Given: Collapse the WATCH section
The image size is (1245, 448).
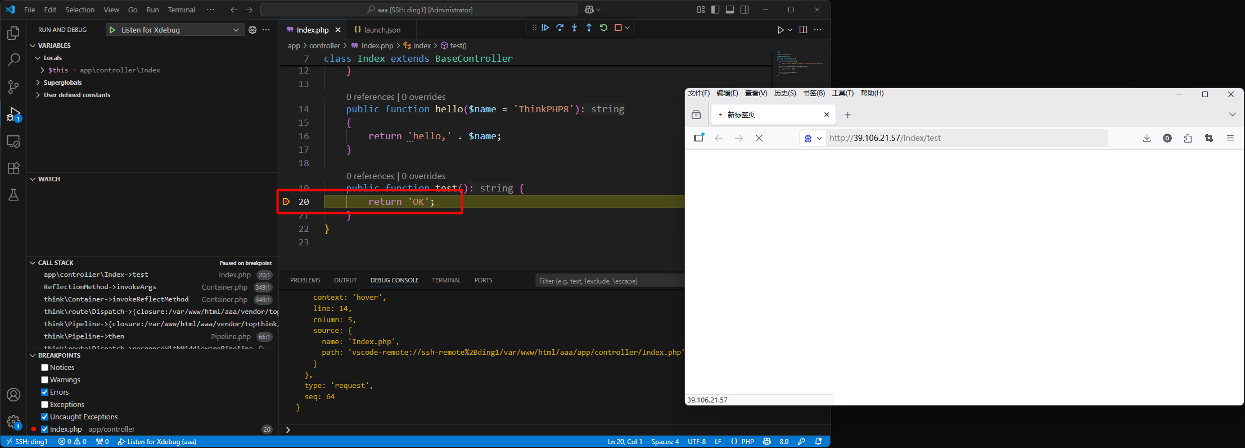Looking at the screenshot, I should (x=33, y=179).
